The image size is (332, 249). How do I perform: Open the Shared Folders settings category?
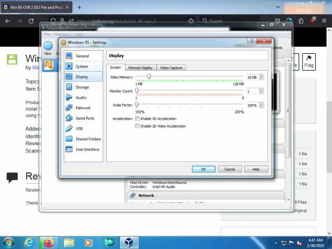[x=83, y=139]
